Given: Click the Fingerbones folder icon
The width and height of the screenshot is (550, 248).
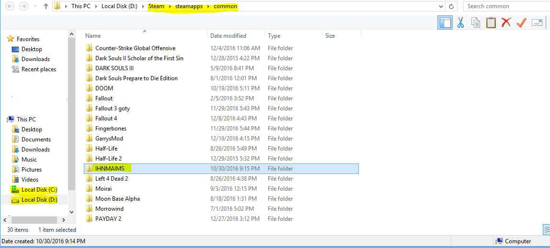Looking at the screenshot, I should click(90, 129).
